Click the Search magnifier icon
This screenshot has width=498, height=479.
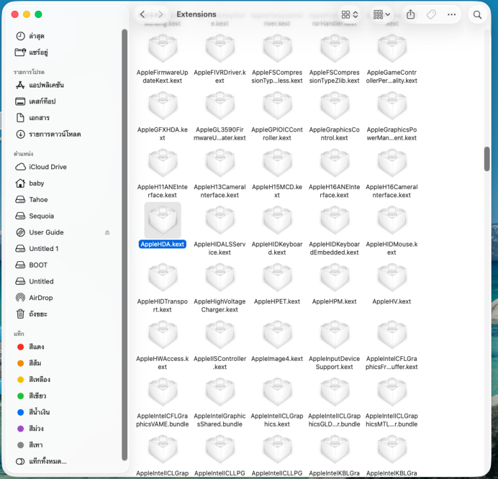pyautogui.click(x=477, y=15)
